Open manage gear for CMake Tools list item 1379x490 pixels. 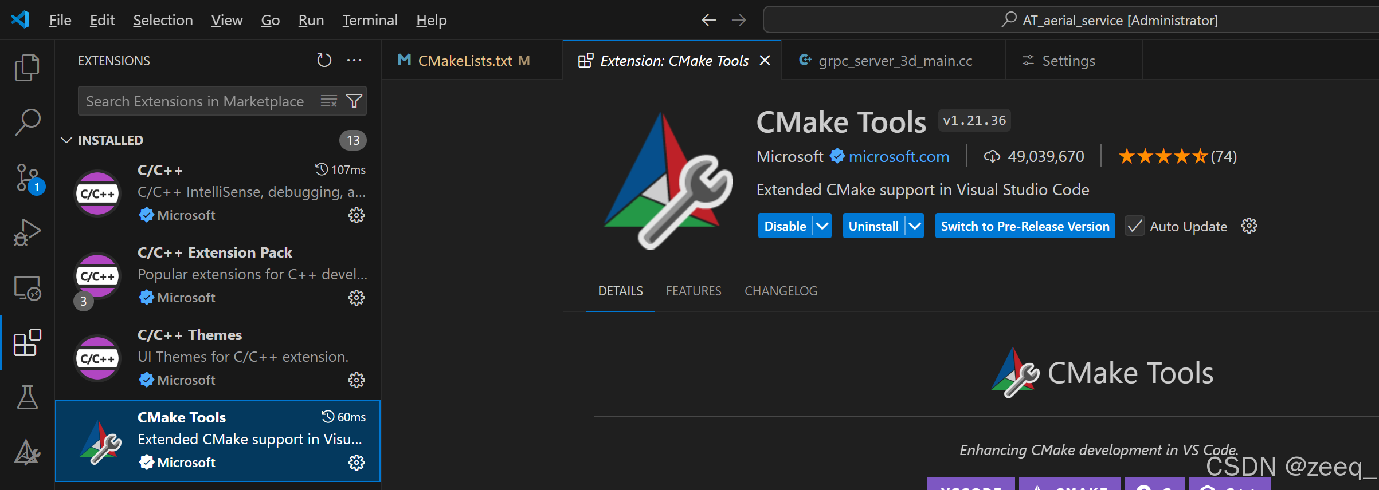(x=356, y=463)
